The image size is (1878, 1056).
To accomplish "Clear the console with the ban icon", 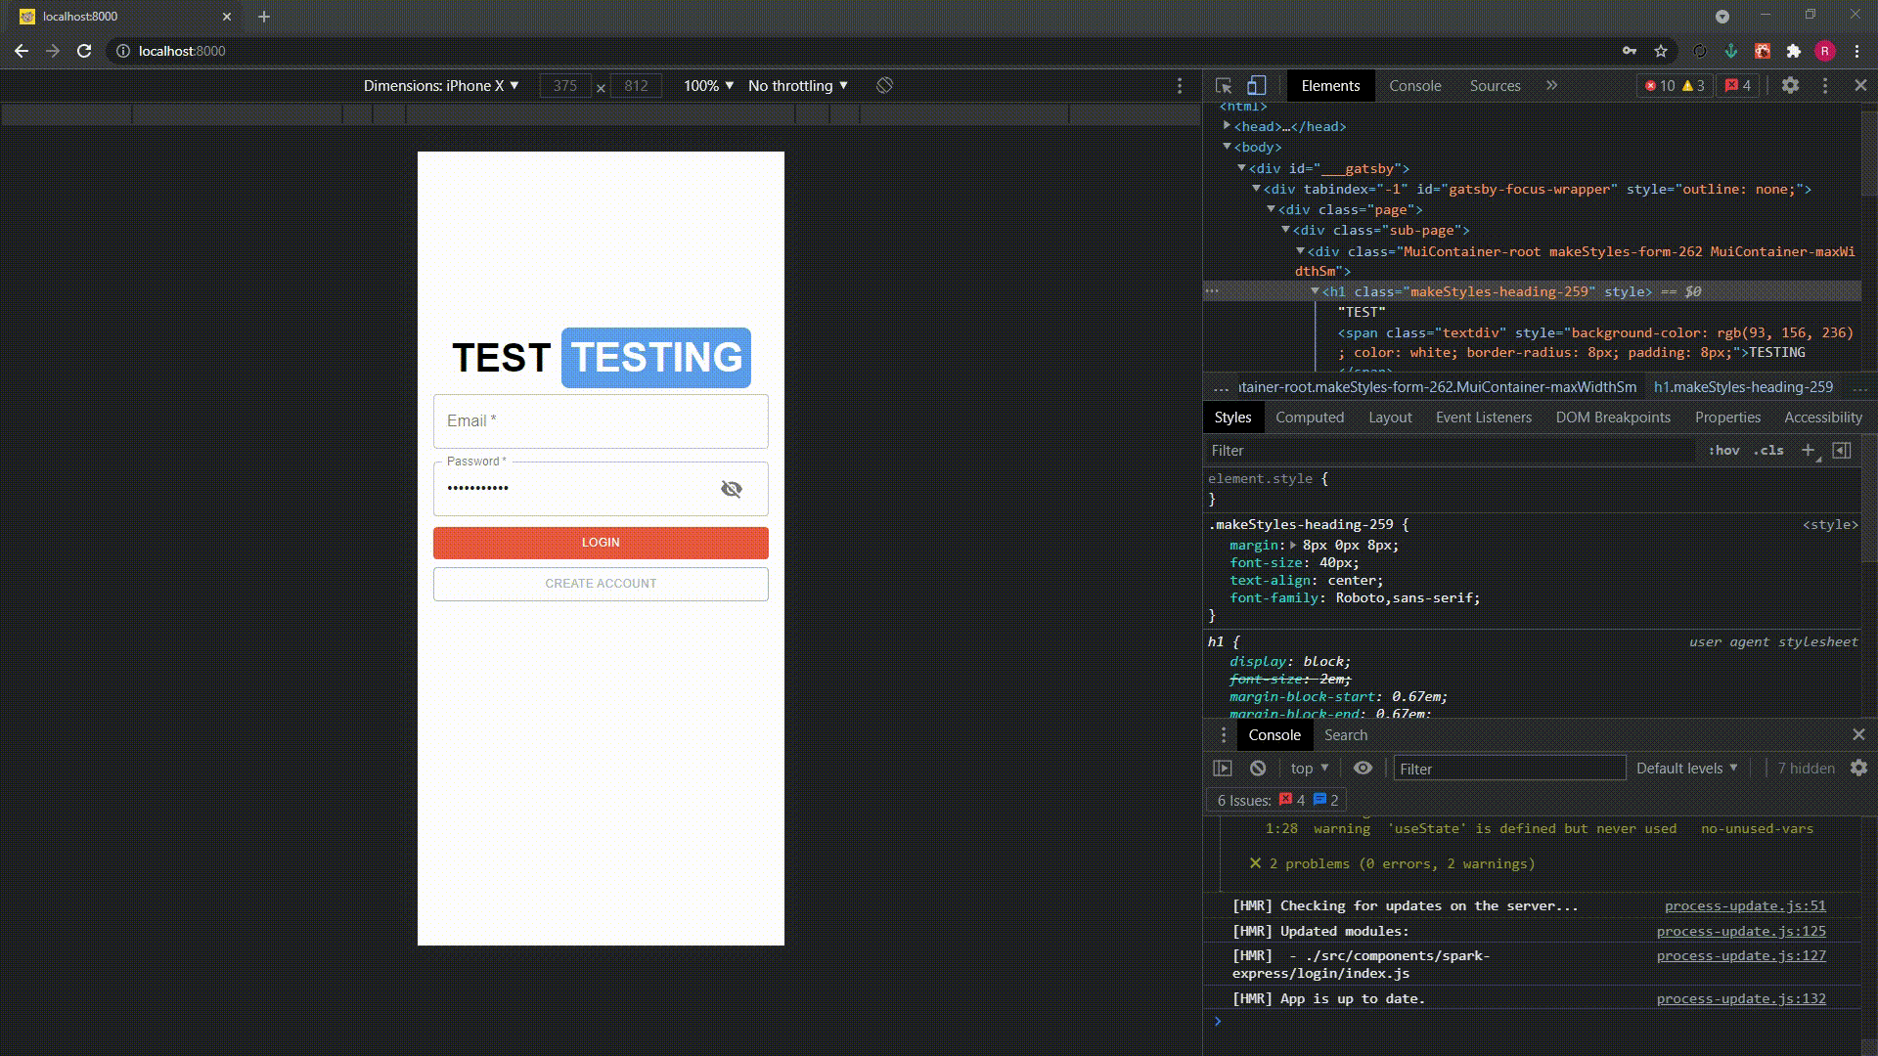I will [1258, 769].
